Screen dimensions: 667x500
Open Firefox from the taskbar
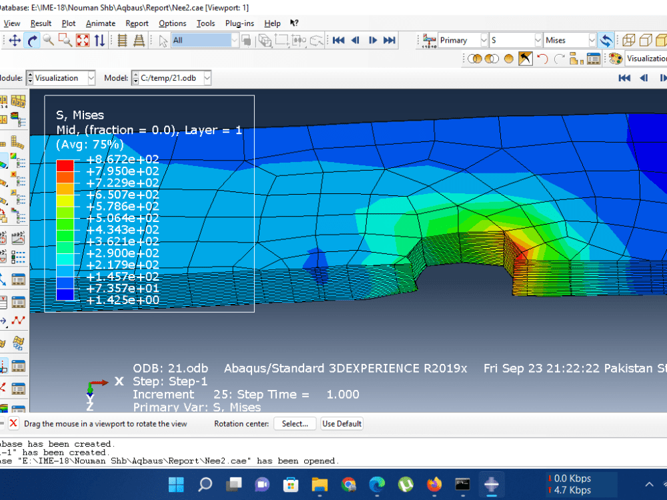click(x=434, y=484)
